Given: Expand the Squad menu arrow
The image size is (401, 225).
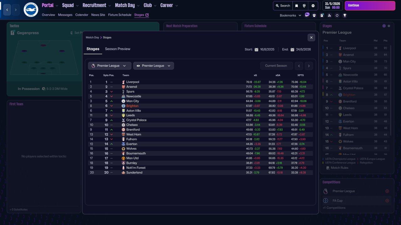Looking at the screenshot, I should point(77,6).
